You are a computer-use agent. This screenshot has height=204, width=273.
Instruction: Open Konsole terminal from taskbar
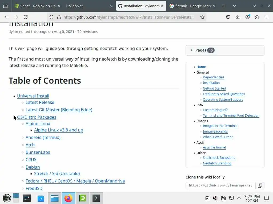[x=96, y=198]
